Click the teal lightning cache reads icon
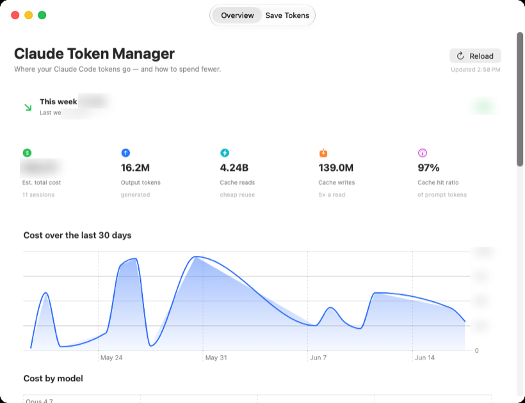The width and height of the screenshot is (525, 403). pos(225,153)
